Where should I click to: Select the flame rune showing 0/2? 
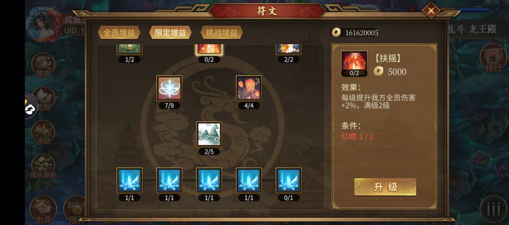point(209,49)
